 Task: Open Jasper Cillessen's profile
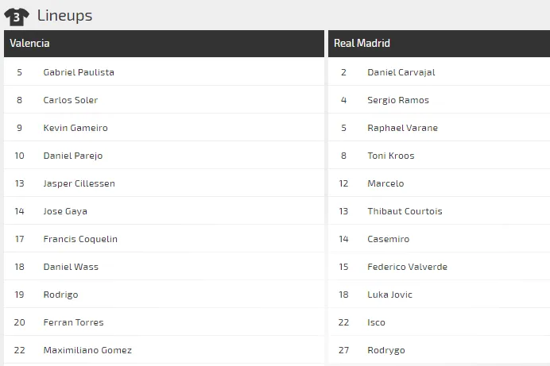(79, 183)
